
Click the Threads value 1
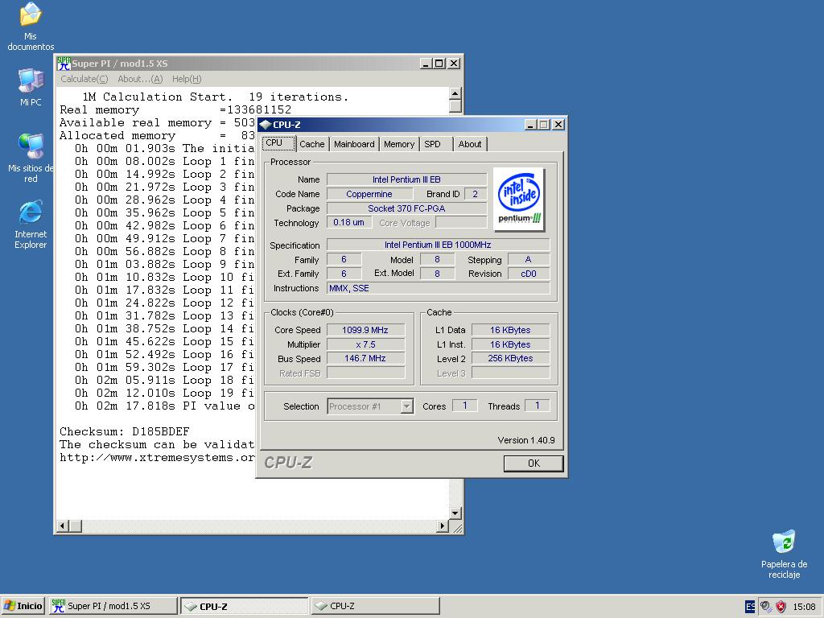(x=537, y=406)
